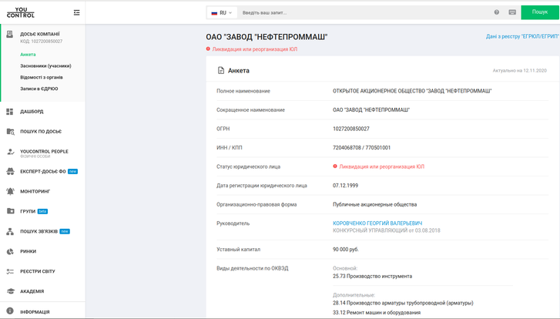Click the Markets pie chart icon

pos(10,251)
